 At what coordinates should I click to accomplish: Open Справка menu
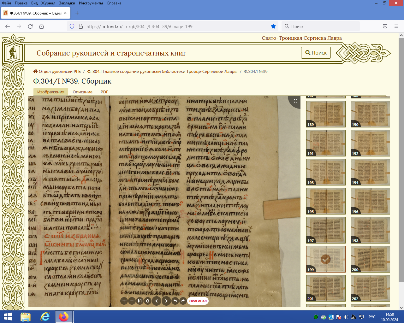(114, 3)
